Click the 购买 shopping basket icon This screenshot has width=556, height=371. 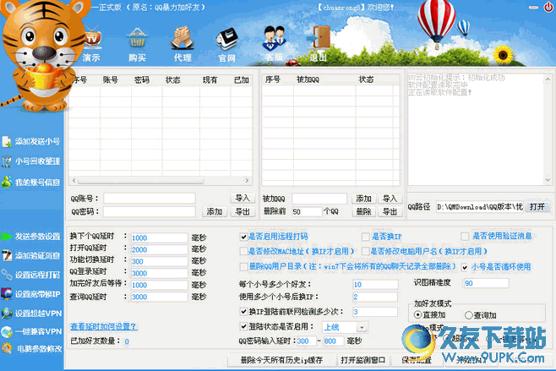[x=137, y=46]
